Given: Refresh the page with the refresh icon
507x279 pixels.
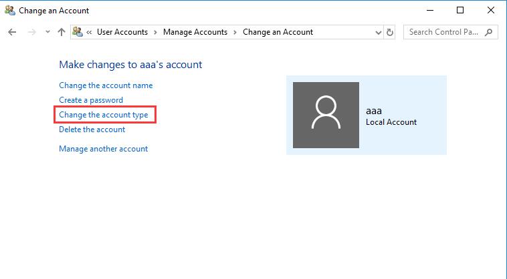Looking at the screenshot, I should pos(390,32).
